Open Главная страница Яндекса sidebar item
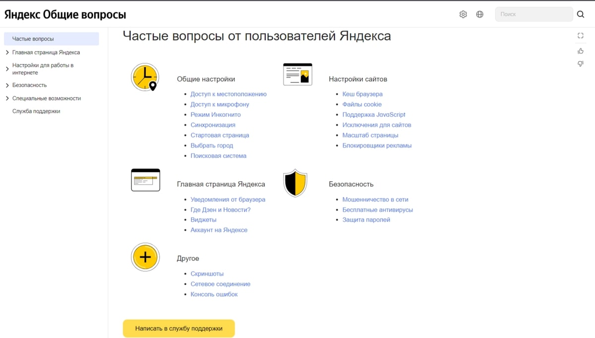The height and width of the screenshot is (338, 595). [46, 52]
